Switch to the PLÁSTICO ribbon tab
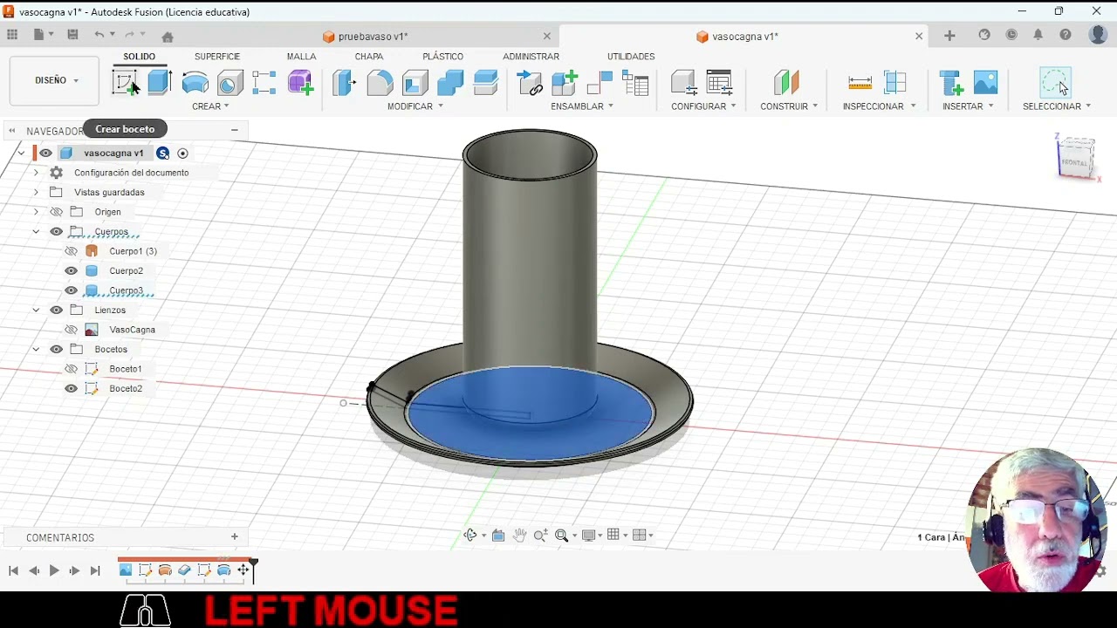1117x628 pixels. 442,57
